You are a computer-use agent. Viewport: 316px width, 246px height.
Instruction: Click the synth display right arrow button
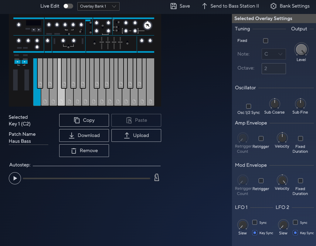point(39,30)
